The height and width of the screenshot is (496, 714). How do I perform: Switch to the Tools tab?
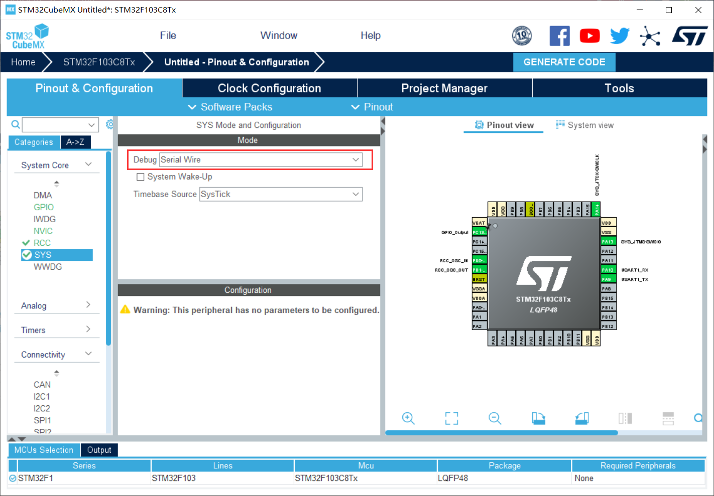tap(620, 88)
